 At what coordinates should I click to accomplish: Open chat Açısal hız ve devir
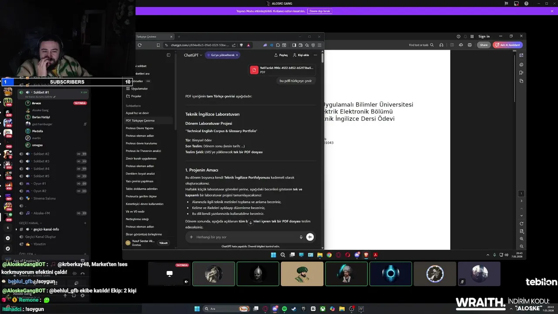point(137,113)
